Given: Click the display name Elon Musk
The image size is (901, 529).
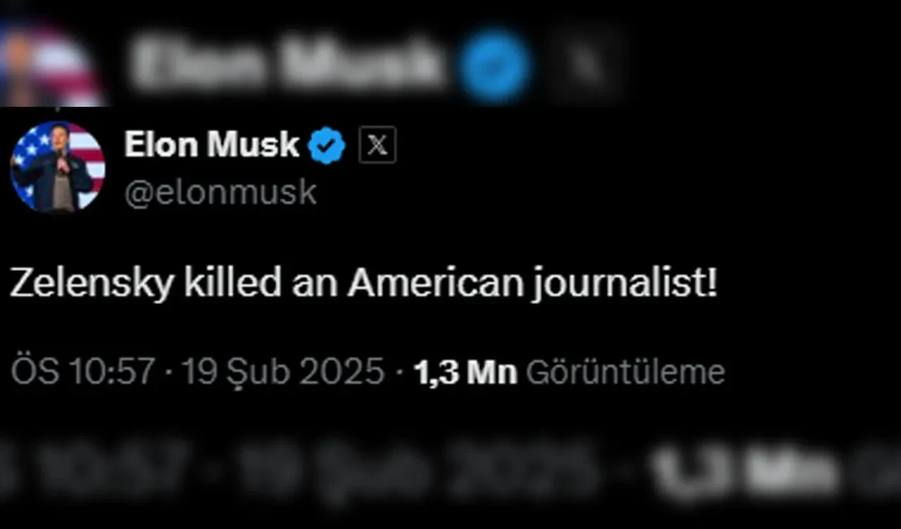Looking at the screenshot, I should (211, 145).
